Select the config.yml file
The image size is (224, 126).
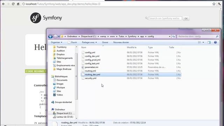click(x=131, y=52)
